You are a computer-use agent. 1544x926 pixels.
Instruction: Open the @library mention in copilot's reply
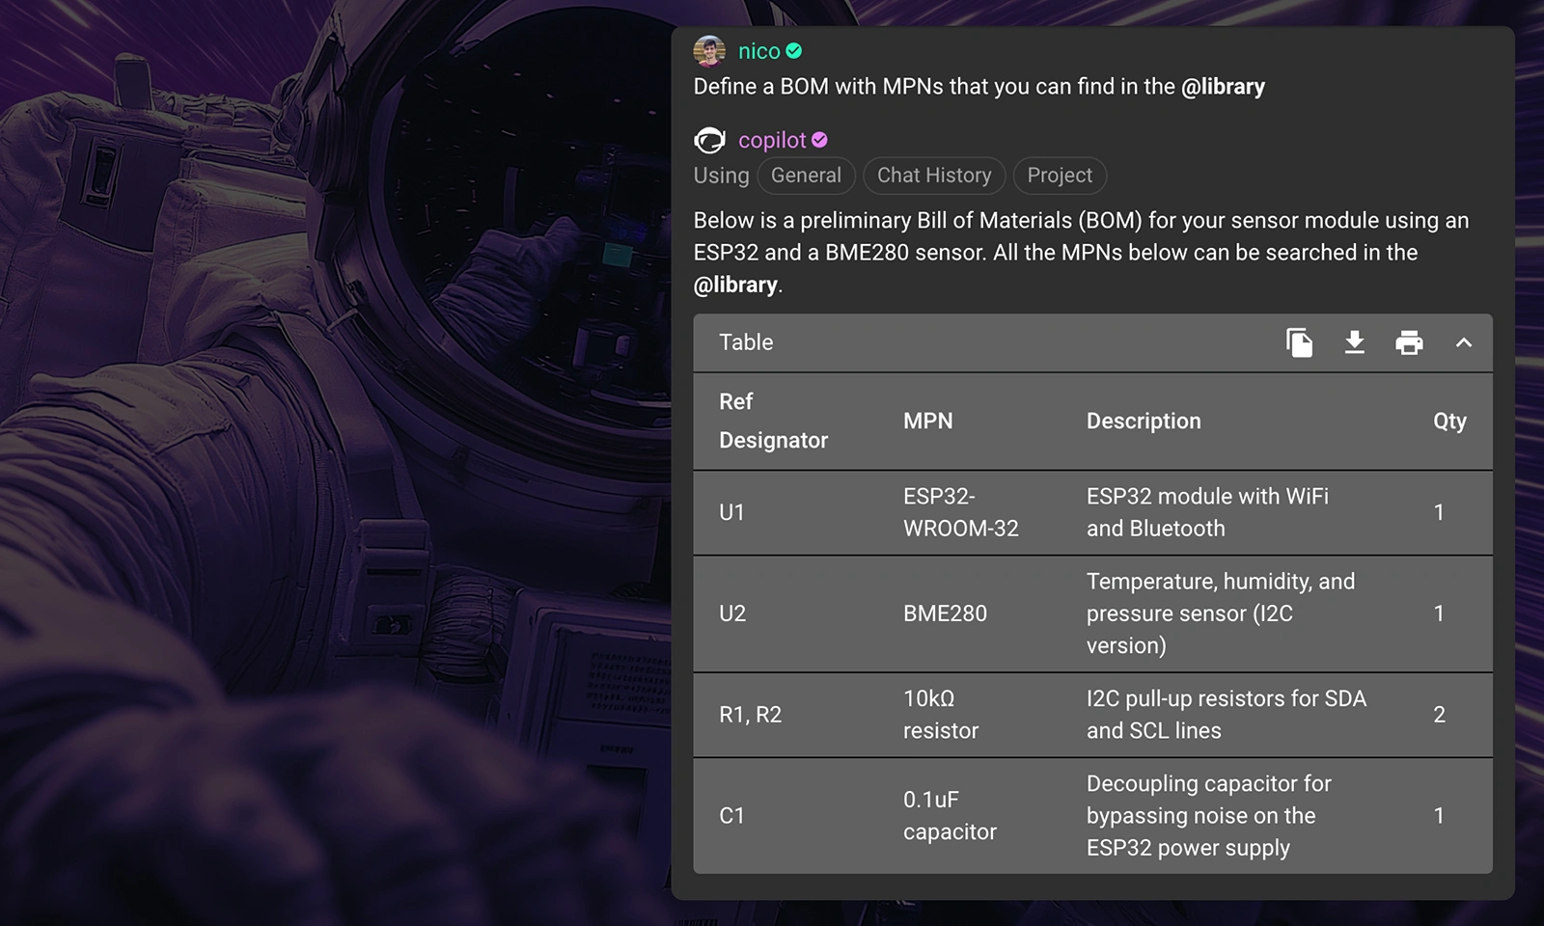coord(735,286)
